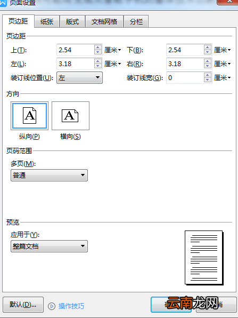Open the 厘米 unit dropdown for 装订线宽
This screenshot has height=318, width=238.
pos(223,78)
